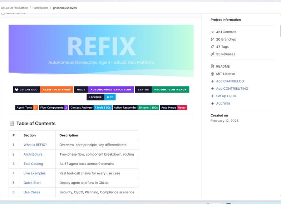Viewport: 281px width, 204px height.
Task: Jump to the Quick Start section
Action: tap(32, 183)
